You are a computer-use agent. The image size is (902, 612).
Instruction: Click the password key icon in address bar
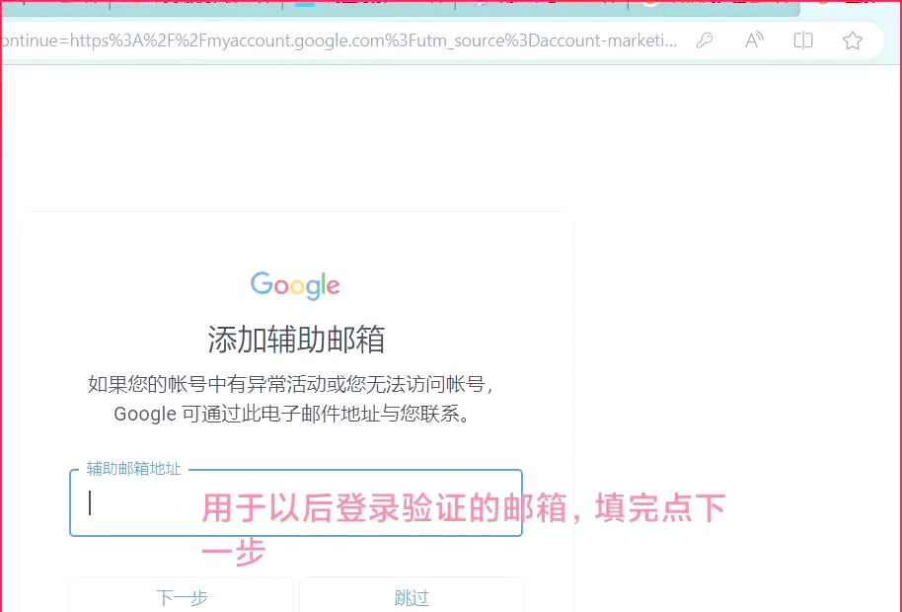point(705,40)
